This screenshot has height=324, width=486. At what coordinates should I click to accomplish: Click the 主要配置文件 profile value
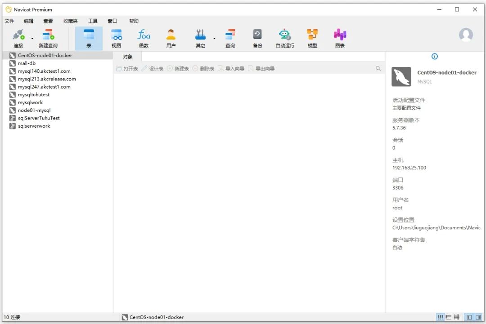pos(406,108)
